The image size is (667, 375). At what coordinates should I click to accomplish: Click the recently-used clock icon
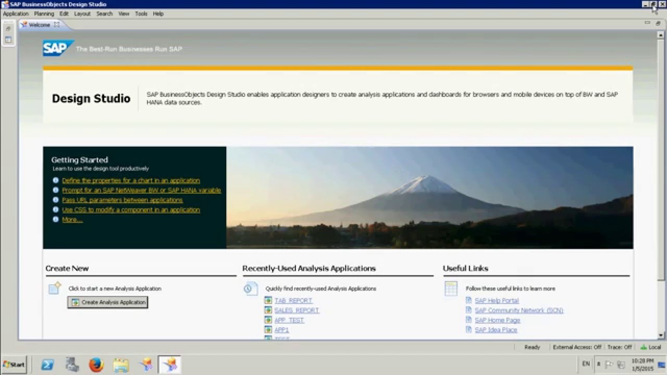click(251, 289)
